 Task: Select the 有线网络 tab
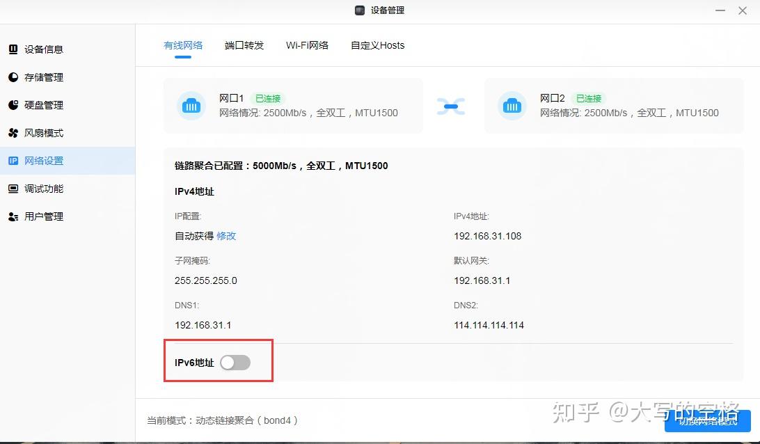pos(183,45)
